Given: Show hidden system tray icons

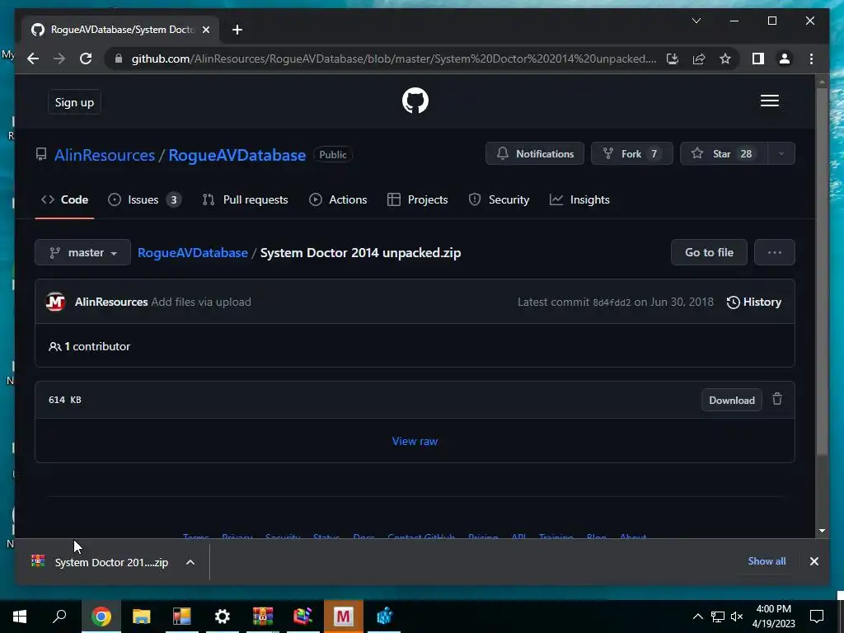Looking at the screenshot, I should tap(697, 617).
